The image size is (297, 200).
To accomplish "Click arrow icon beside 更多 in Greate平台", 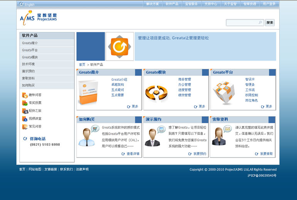I will [263, 107].
